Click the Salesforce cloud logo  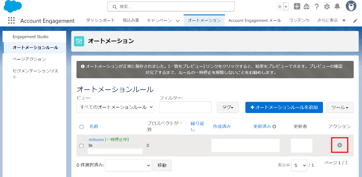[13, 6]
